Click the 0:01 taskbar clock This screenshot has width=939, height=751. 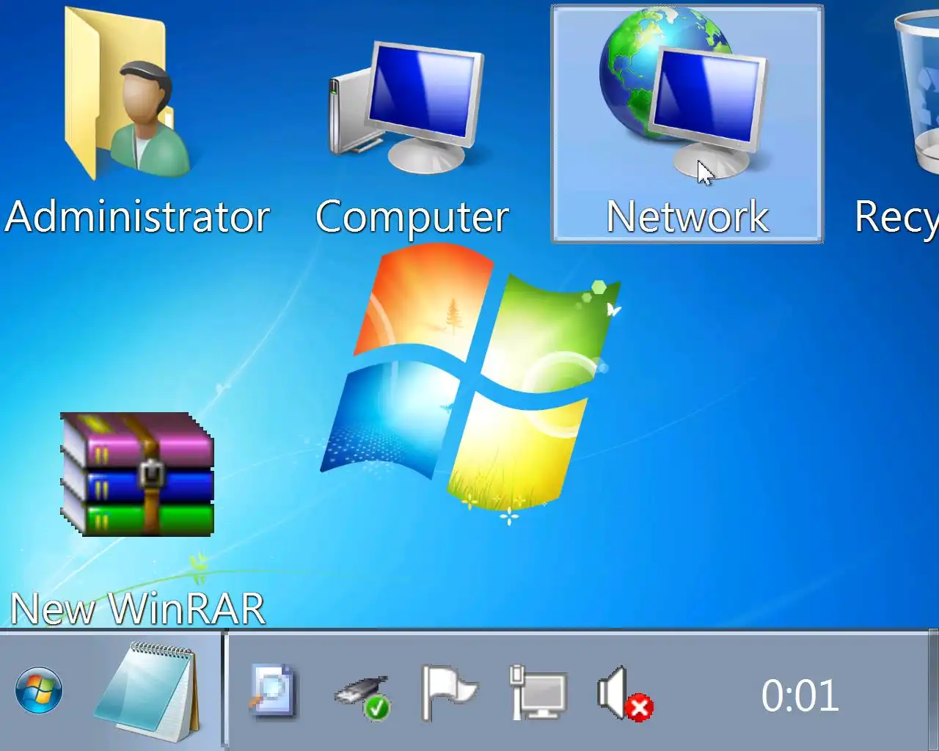tap(800, 695)
